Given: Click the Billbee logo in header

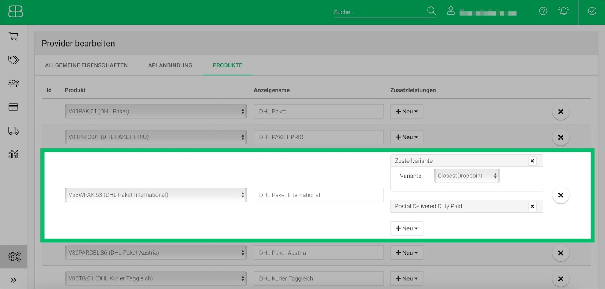Looking at the screenshot, I should [x=16, y=11].
